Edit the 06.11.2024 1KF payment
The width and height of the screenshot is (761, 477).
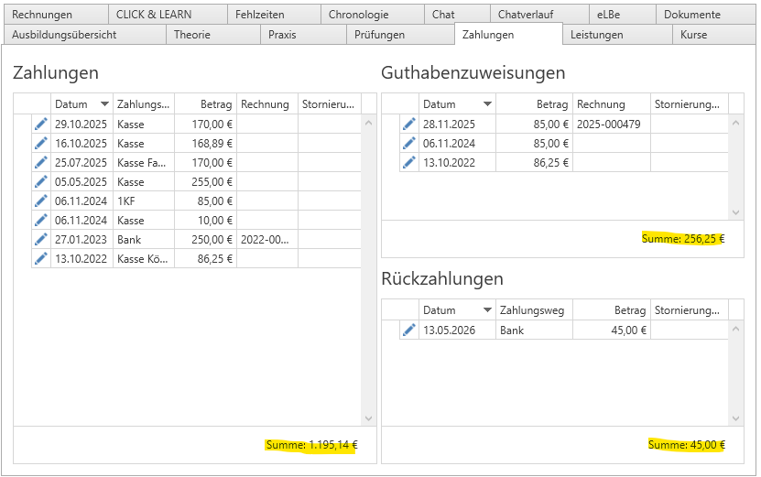tap(41, 201)
